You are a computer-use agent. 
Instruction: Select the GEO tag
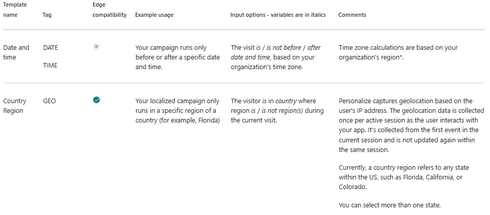click(x=49, y=101)
